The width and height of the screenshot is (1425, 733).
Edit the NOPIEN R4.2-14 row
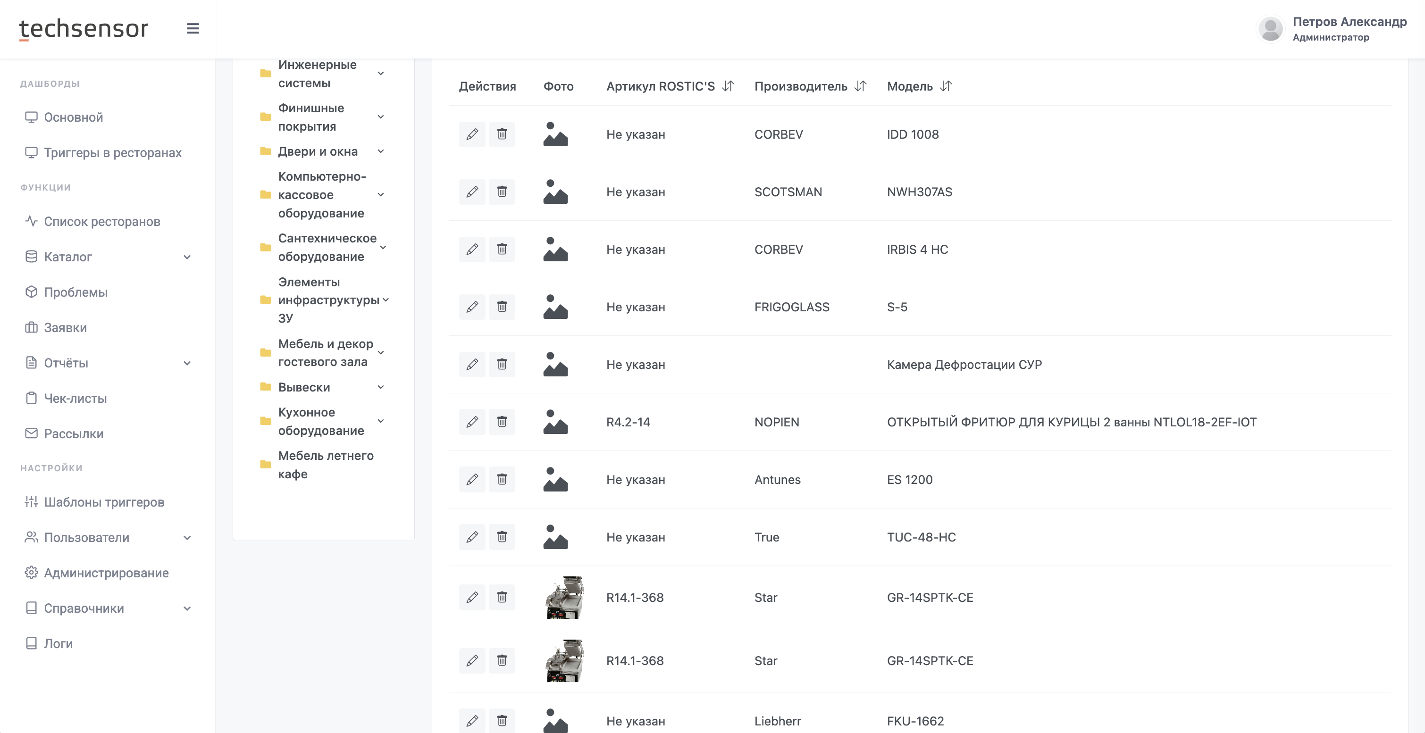pos(472,422)
